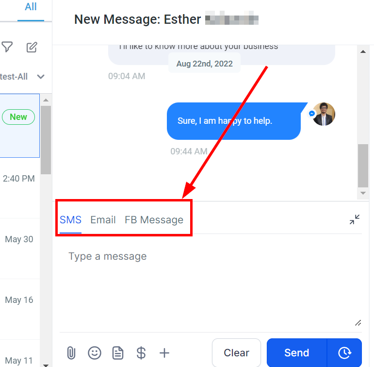Click chat scrollbar up arrow
Screen dimensions: 374x367
coord(363,51)
